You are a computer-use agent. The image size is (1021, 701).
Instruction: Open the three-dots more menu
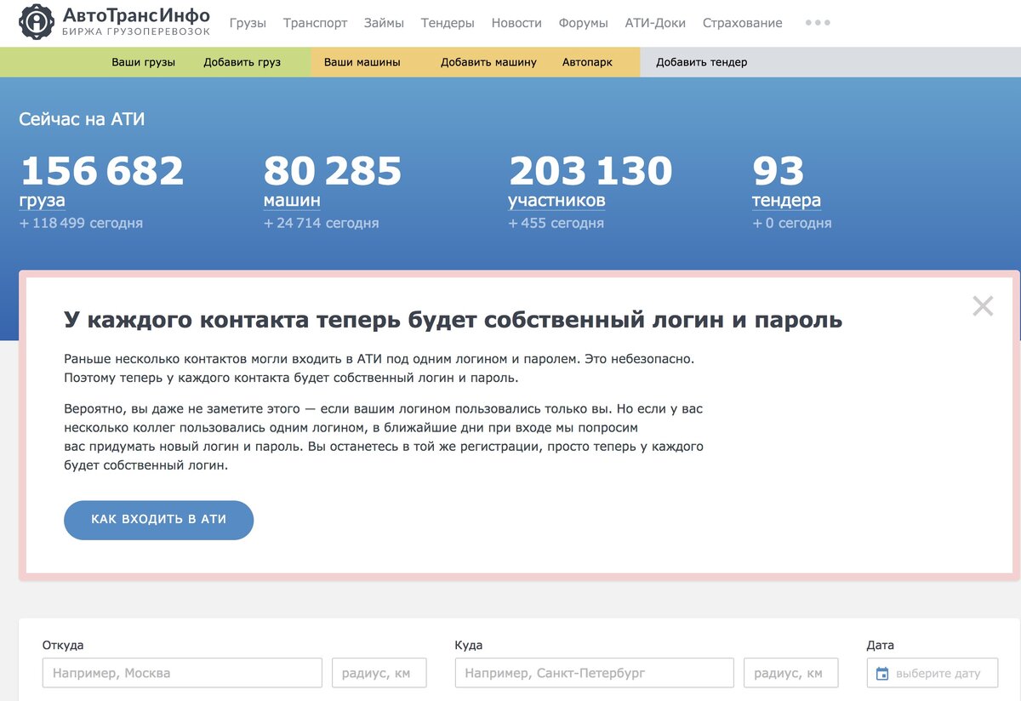coord(818,23)
